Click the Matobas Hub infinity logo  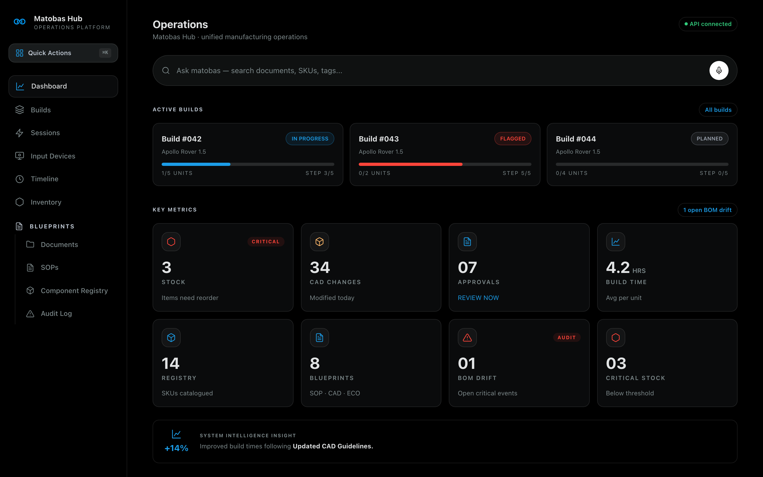20,22
